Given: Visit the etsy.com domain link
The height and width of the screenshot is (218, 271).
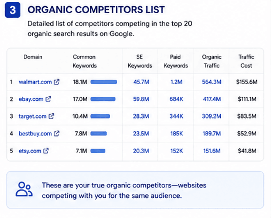Looking at the screenshot, I should [x=30, y=151].
